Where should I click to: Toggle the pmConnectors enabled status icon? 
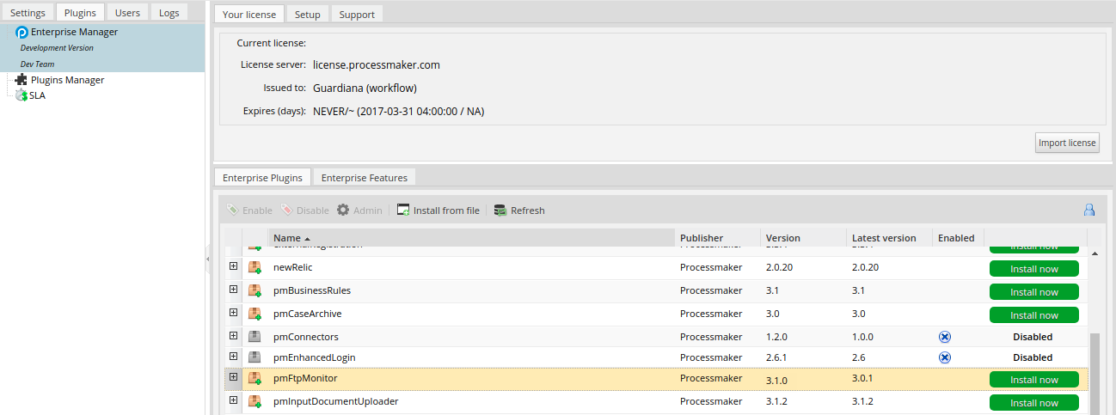tap(945, 337)
